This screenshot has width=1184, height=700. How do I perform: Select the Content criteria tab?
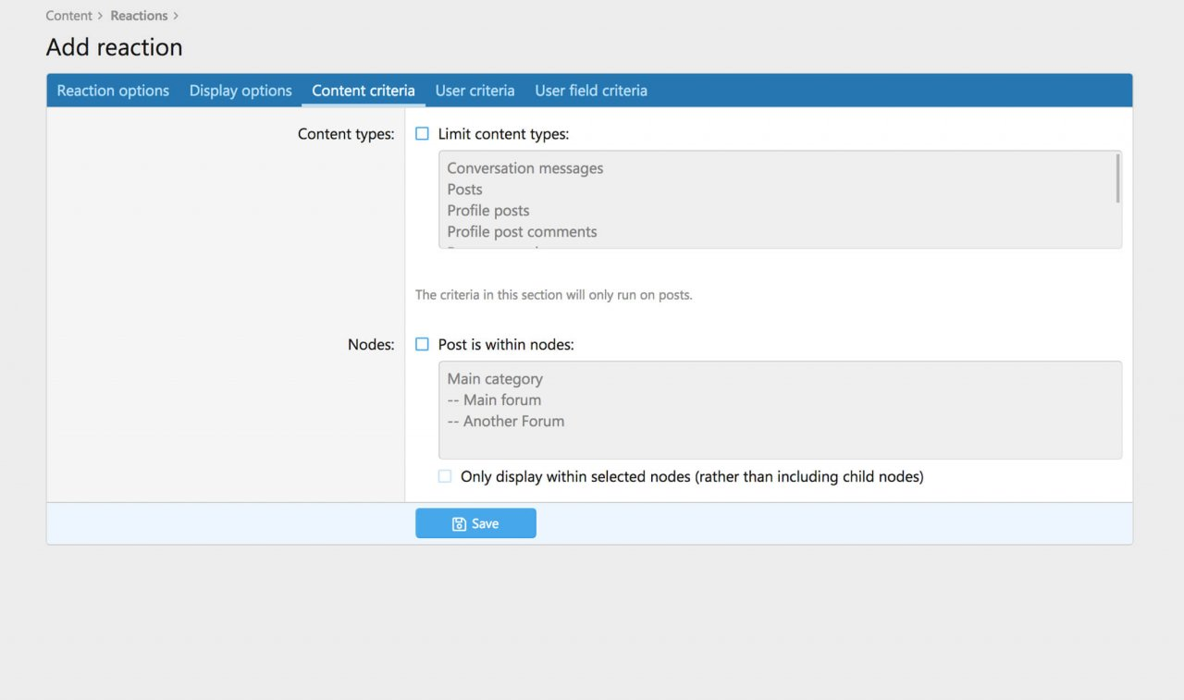(364, 91)
